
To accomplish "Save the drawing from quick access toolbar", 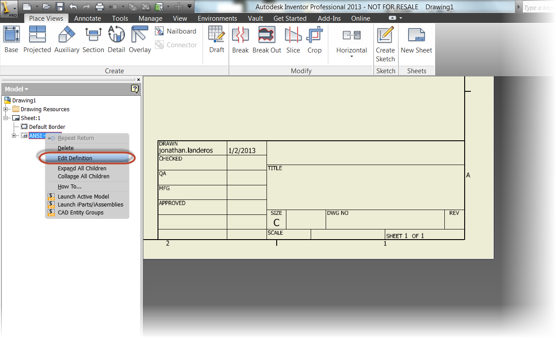I will [60, 7].
